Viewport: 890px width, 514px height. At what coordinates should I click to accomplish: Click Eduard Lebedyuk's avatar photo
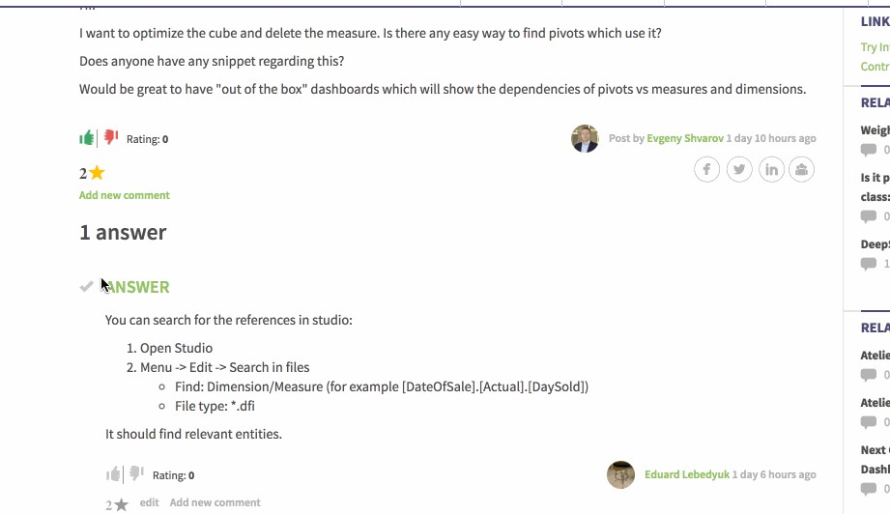click(620, 474)
